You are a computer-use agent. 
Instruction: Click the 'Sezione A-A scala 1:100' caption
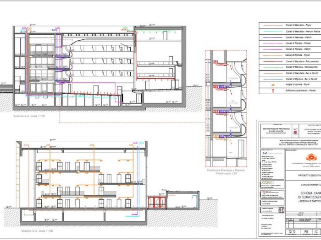click(x=29, y=116)
